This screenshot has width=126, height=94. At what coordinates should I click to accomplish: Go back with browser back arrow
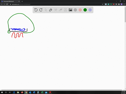pos(2,4)
